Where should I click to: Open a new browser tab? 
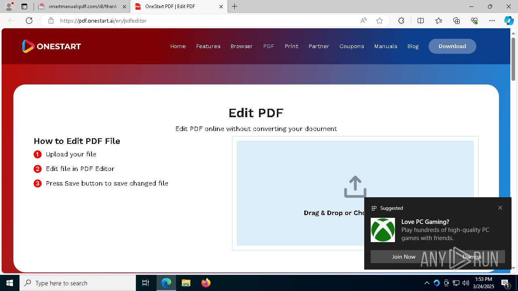tap(235, 6)
